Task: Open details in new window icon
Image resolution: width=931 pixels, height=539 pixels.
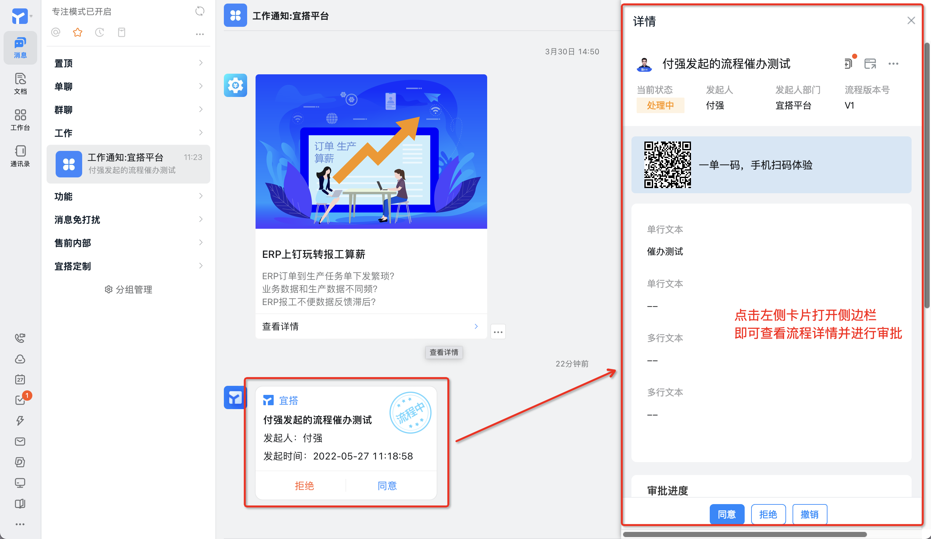Action: [x=871, y=63]
